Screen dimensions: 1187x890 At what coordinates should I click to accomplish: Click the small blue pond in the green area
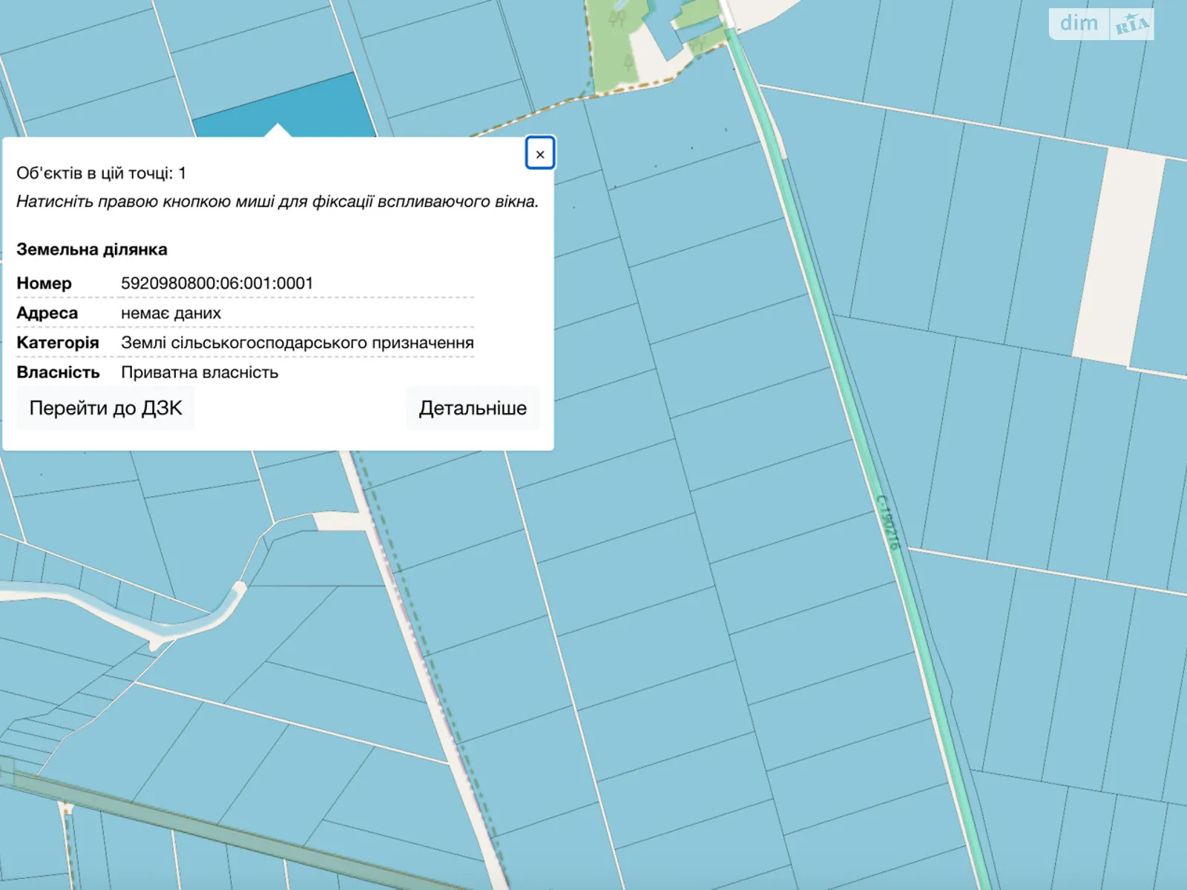tap(620, 6)
